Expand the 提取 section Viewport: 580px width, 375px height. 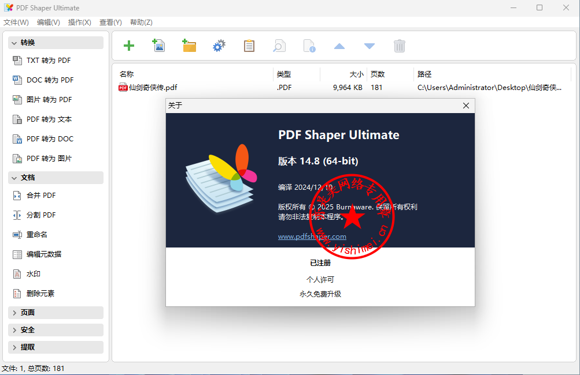click(x=56, y=347)
